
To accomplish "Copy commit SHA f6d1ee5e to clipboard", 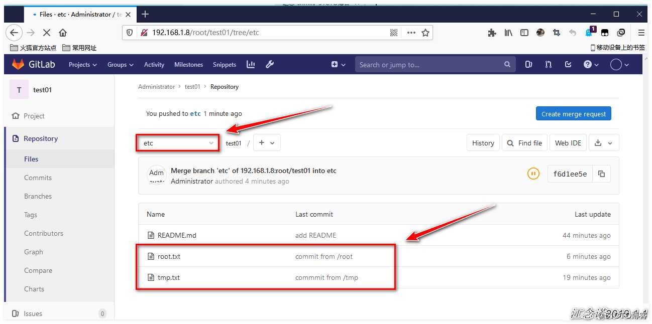I will click(601, 174).
